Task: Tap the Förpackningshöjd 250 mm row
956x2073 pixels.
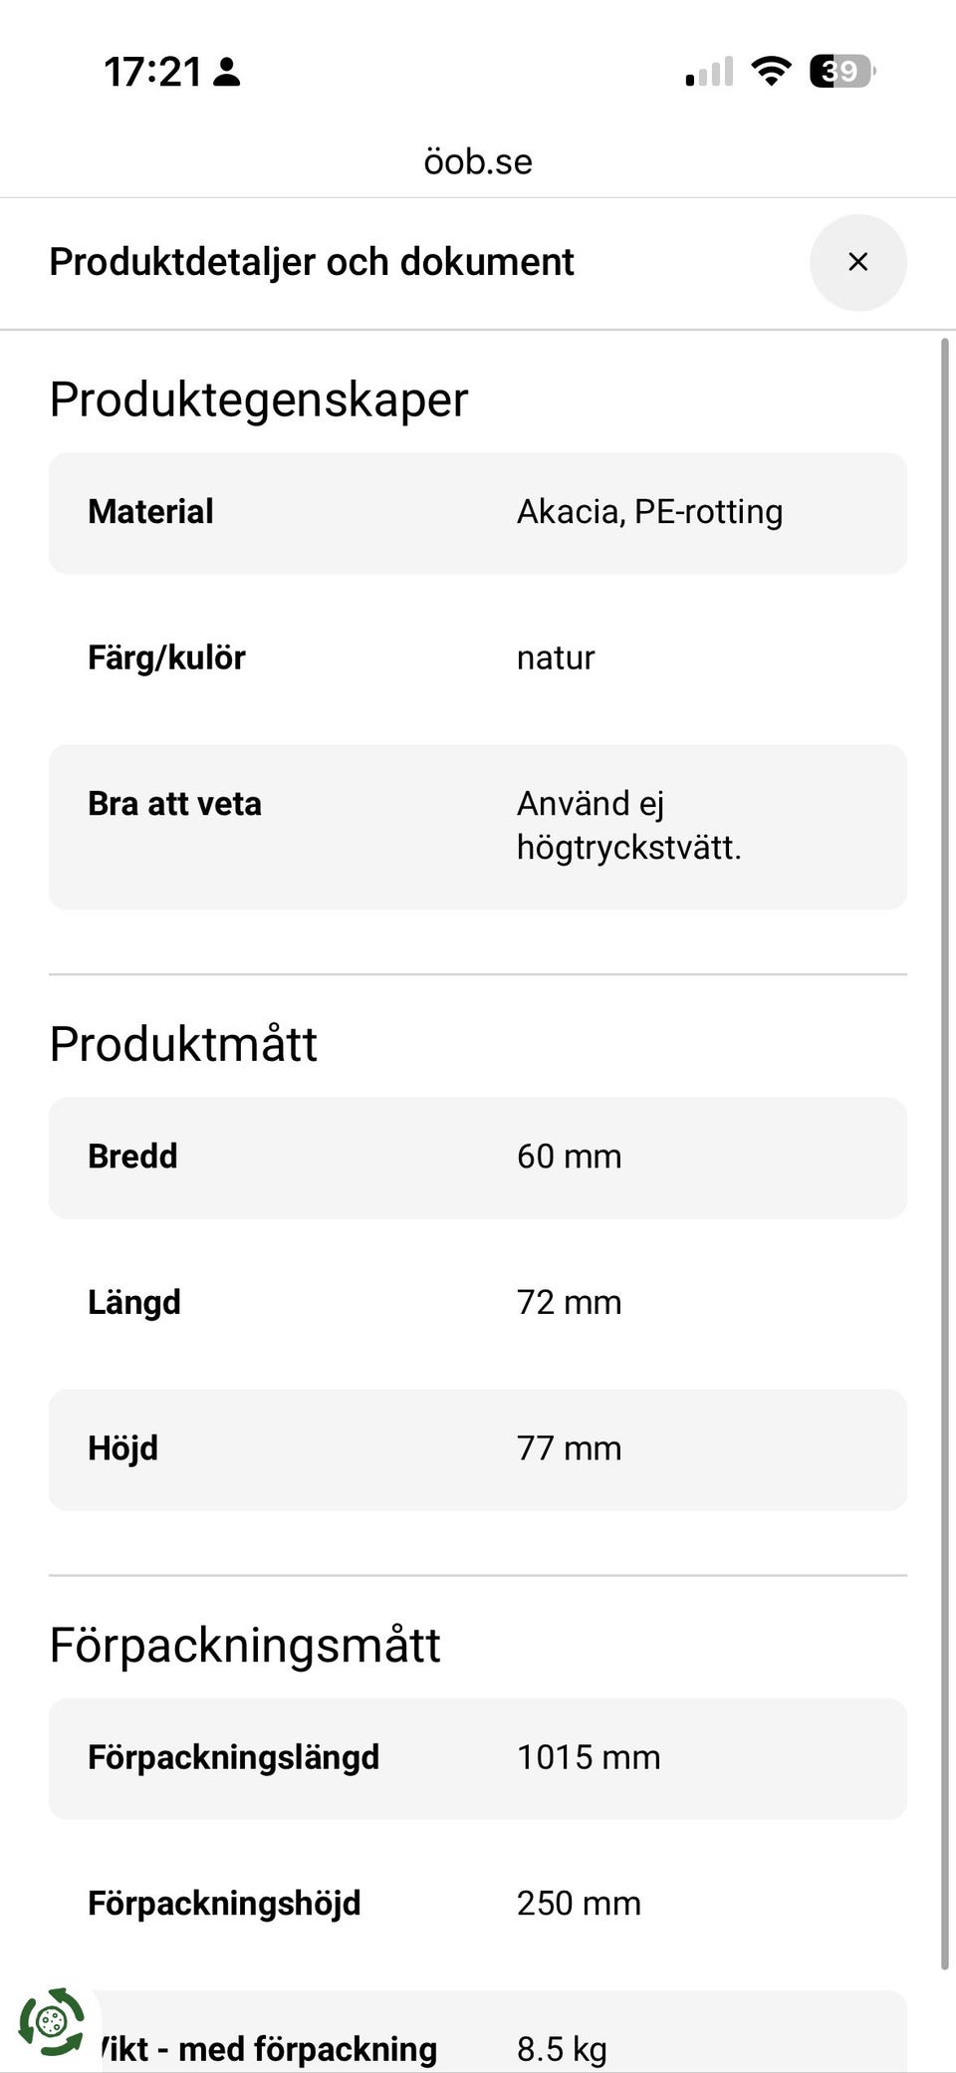Action: 478,1904
